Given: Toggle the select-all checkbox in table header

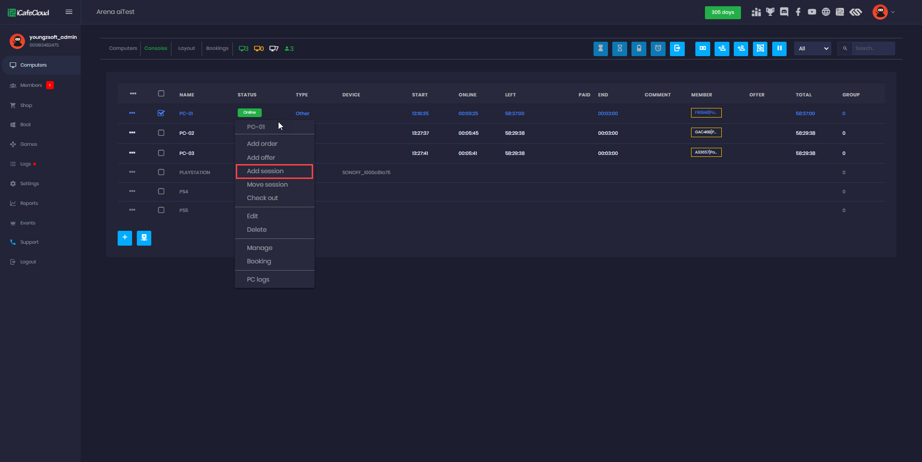Looking at the screenshot, I should (x=161, y=94).
